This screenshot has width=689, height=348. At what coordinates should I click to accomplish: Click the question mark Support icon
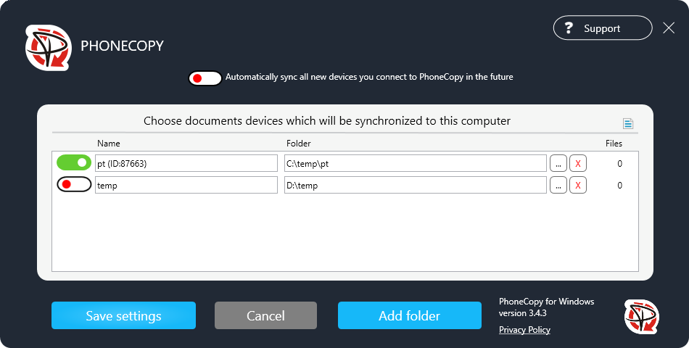click(569, 28)
